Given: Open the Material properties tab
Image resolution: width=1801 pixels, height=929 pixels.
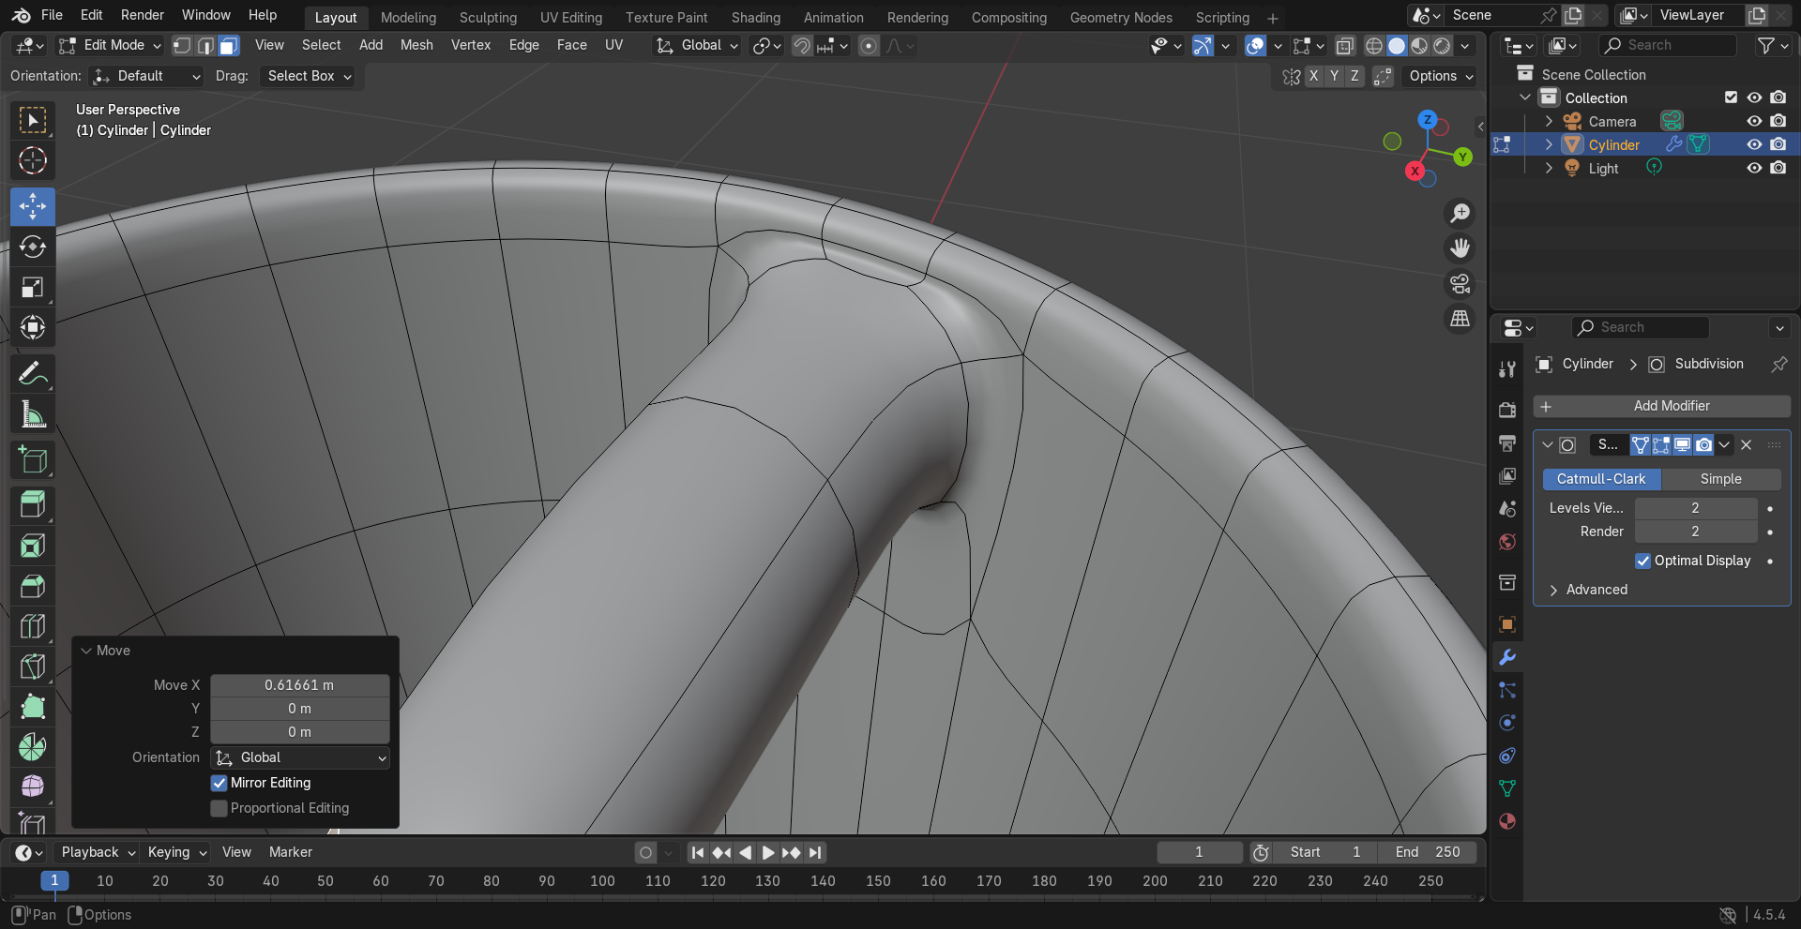Looking at the screenshot, I should pos(1507,821).
